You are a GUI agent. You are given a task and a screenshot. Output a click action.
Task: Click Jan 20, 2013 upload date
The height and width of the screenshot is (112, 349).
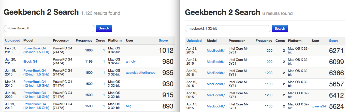(11, 61)
